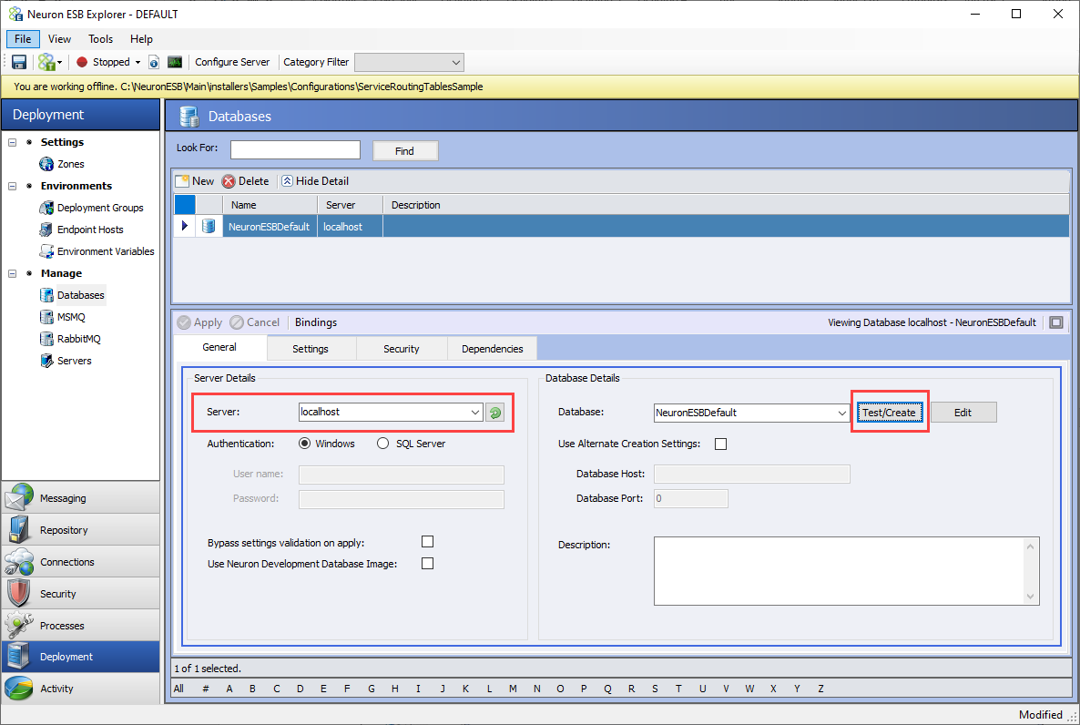Click the Description scroll down arrow
Screen dimensions: 1080x725
click(x=1031, y=597)
